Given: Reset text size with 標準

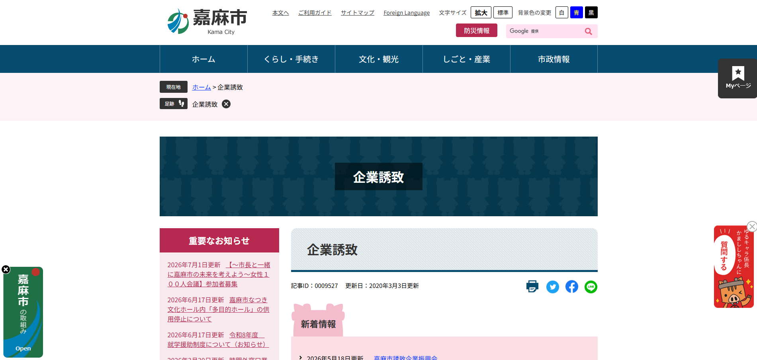Looking at the screenshot, I should [503, 12].
